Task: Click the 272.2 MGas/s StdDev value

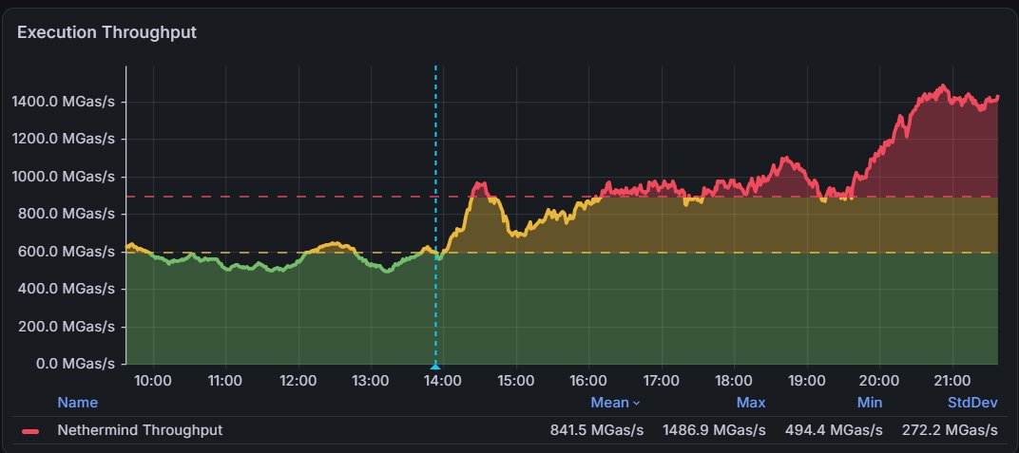Action: pyautogui.click(x=950, y=429)
